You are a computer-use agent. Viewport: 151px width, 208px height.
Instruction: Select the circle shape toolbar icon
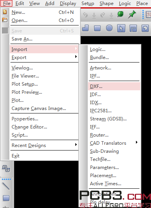coord(109,28)
